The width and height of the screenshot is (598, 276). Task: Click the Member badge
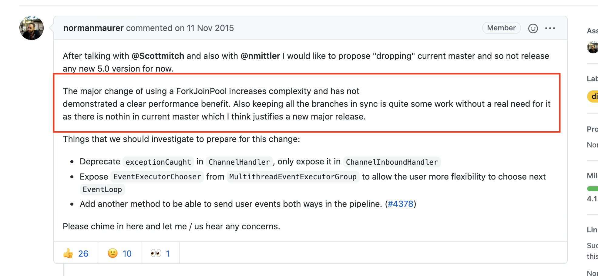tap(501, 28)
